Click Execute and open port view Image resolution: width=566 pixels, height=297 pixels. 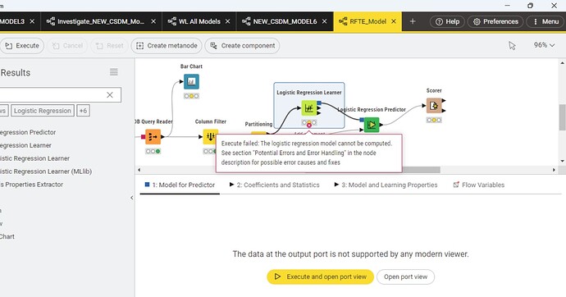point(321,276)
